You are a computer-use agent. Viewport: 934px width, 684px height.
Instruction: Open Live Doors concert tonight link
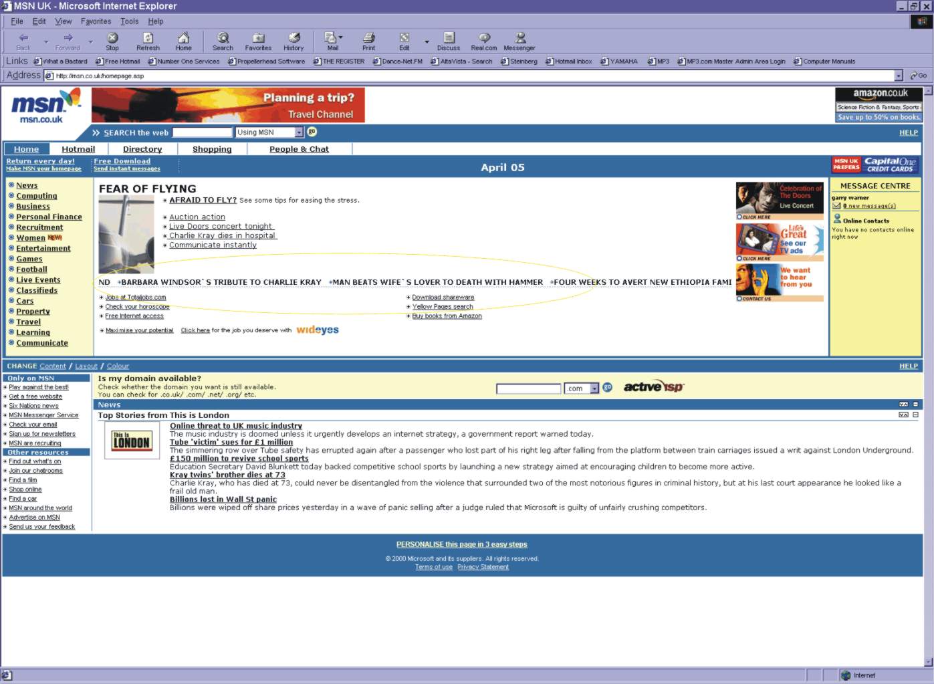pyautogui.click(x=221, y=226)
